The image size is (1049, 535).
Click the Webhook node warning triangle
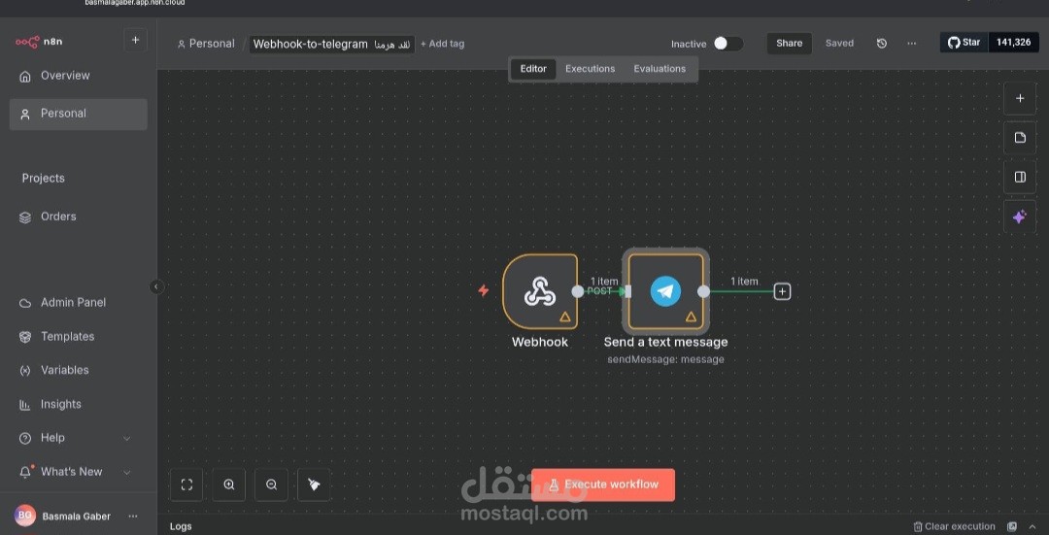pyautogui.click(x=564, y=317)
